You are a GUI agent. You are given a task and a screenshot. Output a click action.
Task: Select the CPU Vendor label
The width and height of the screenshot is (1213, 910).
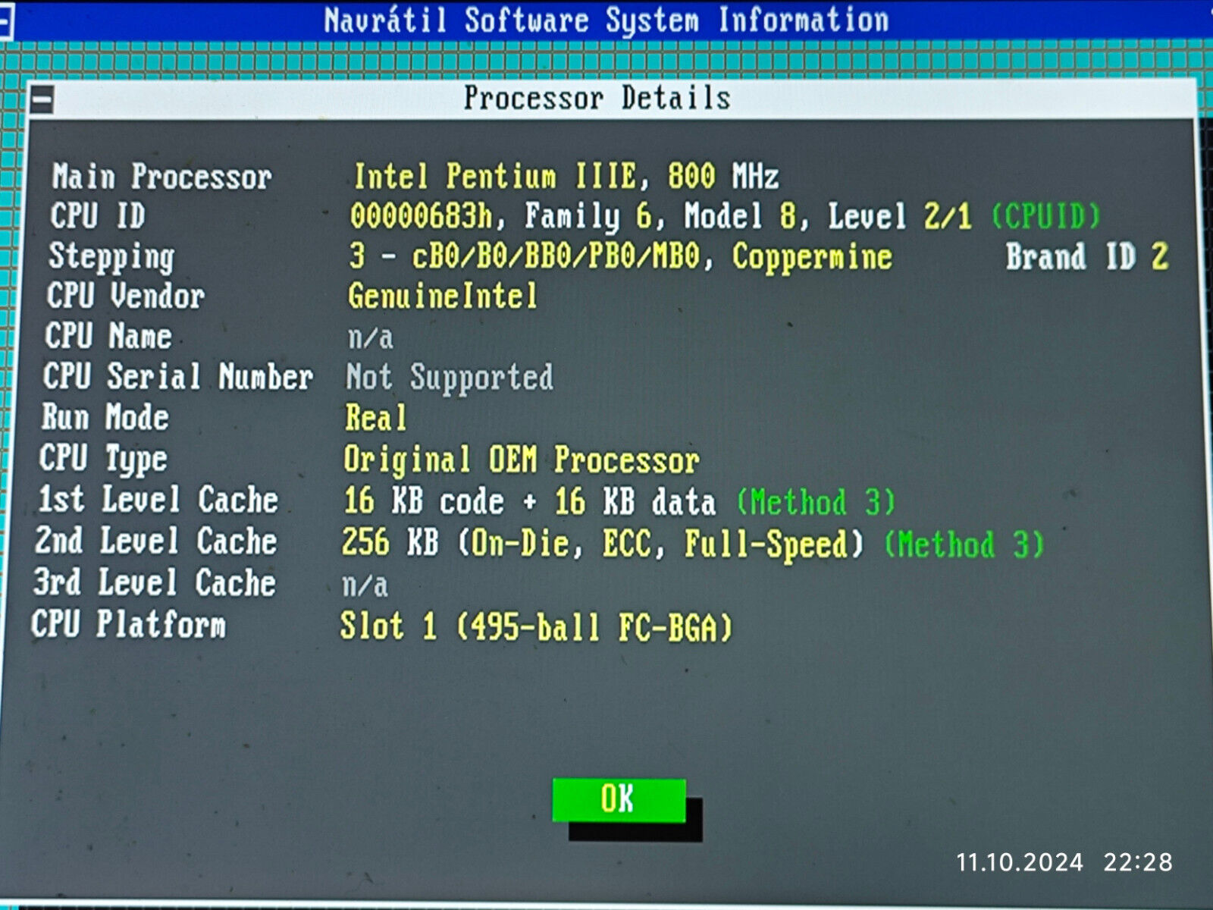tap(125, 296)
